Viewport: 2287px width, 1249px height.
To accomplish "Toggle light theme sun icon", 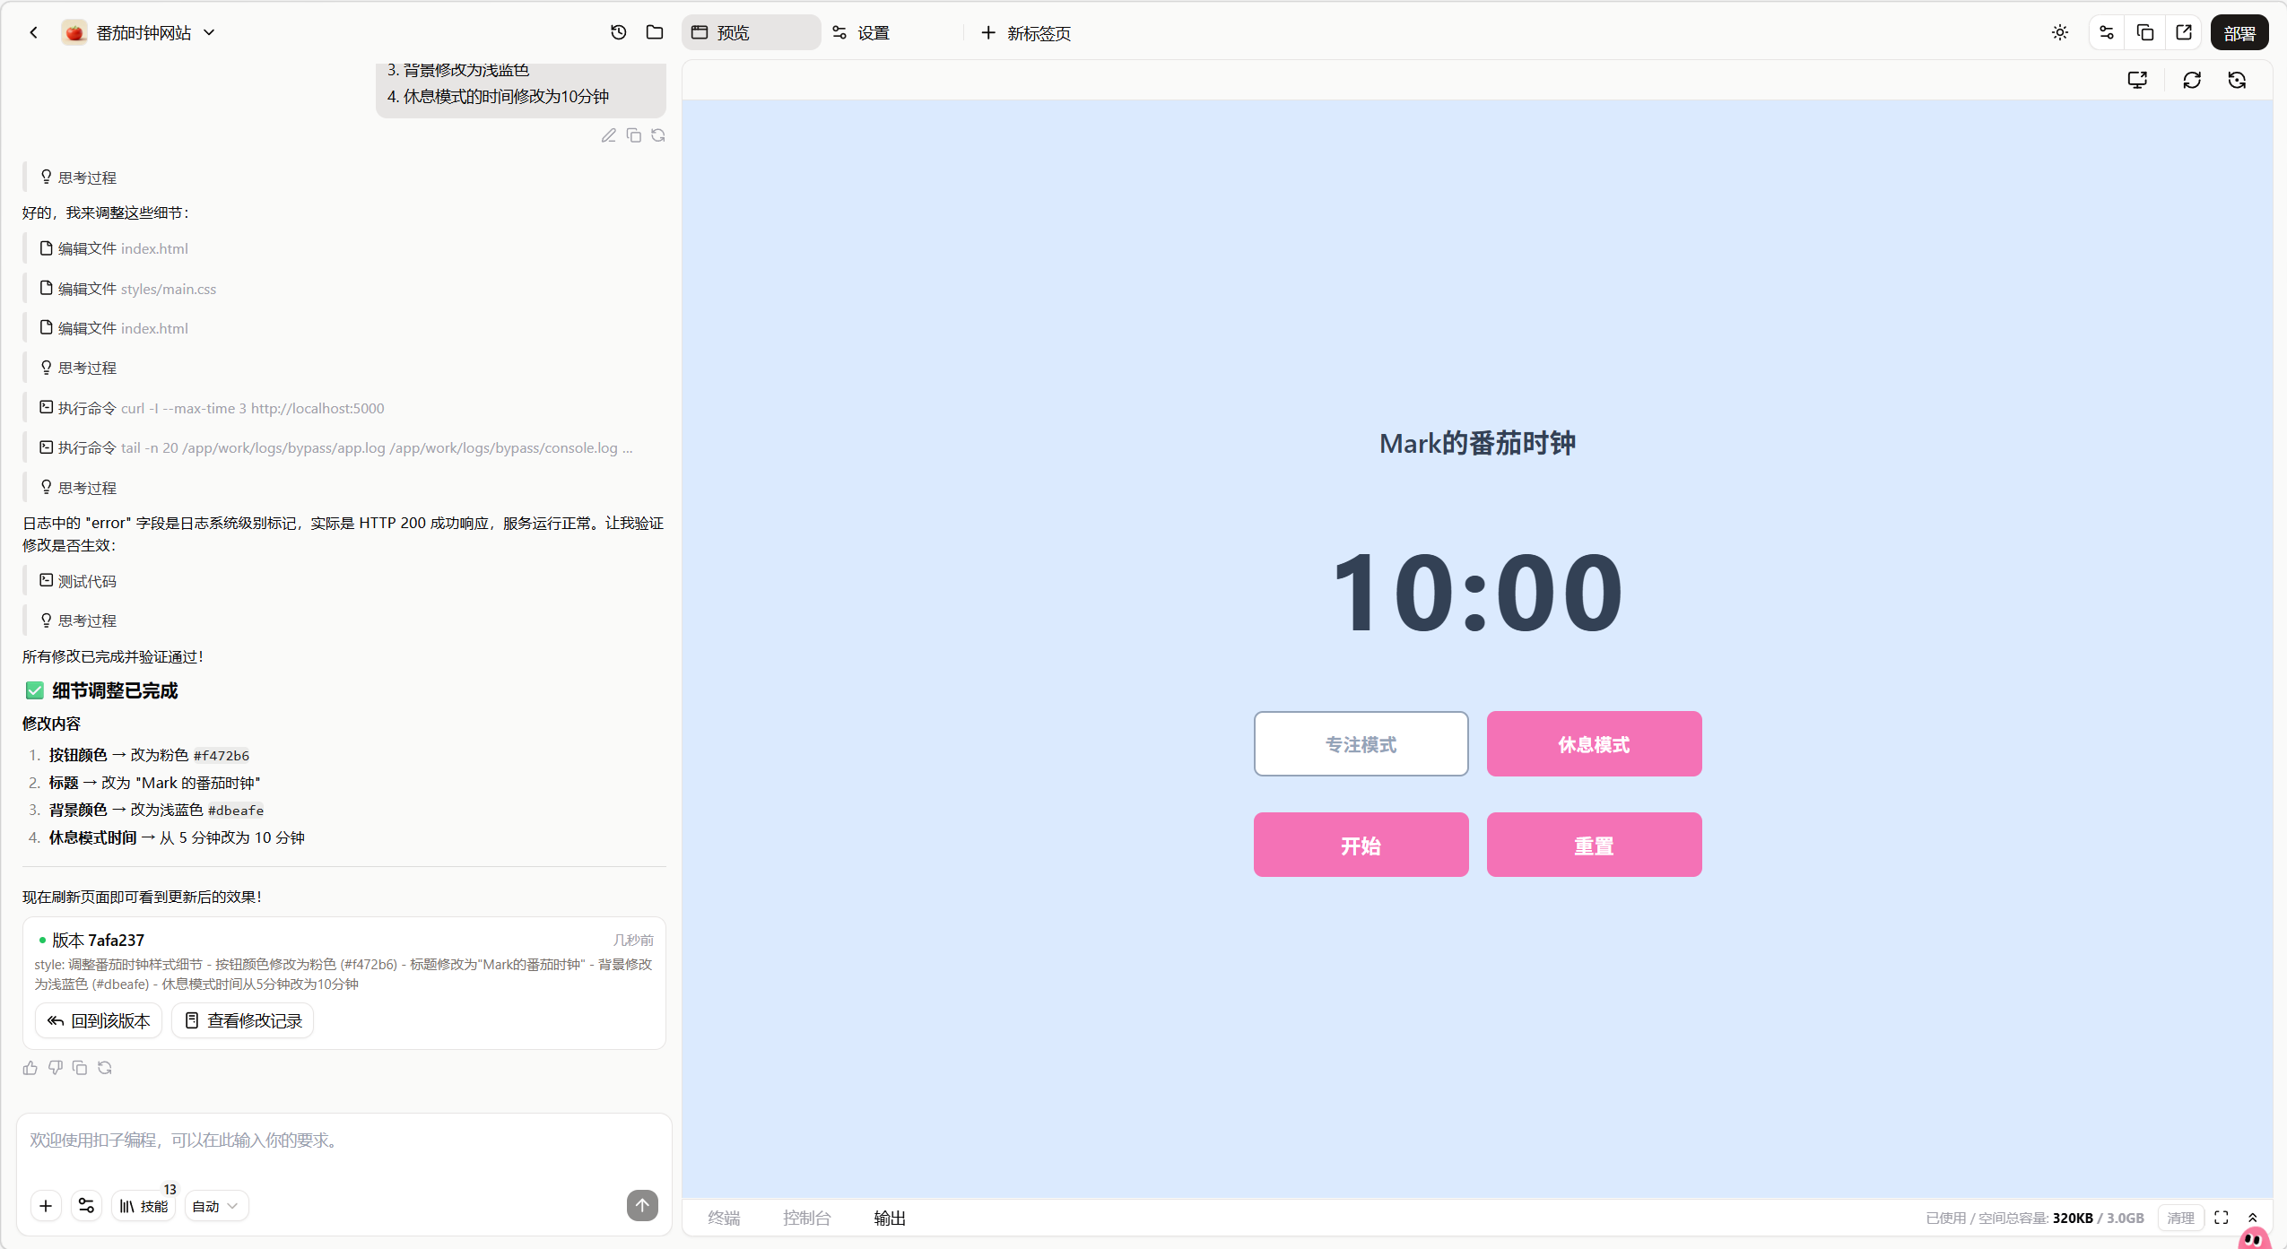I will (x=2060, y=32).
